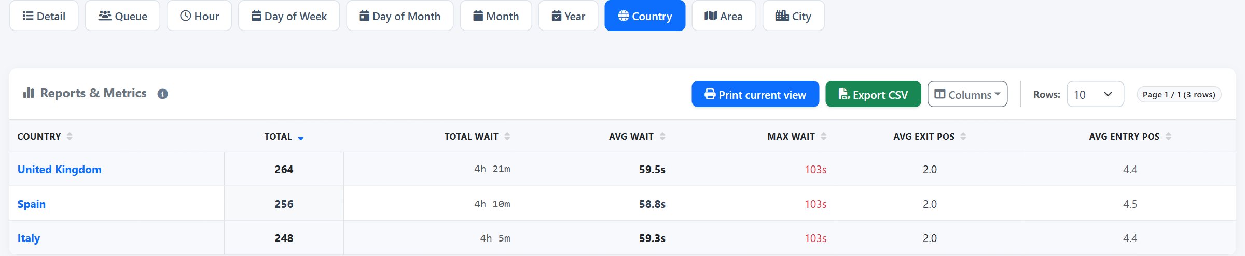Sort by Avg Entry Pos column arrows
The image size is (1245, 256).
pyautogui.click(x=1169, y=137)
